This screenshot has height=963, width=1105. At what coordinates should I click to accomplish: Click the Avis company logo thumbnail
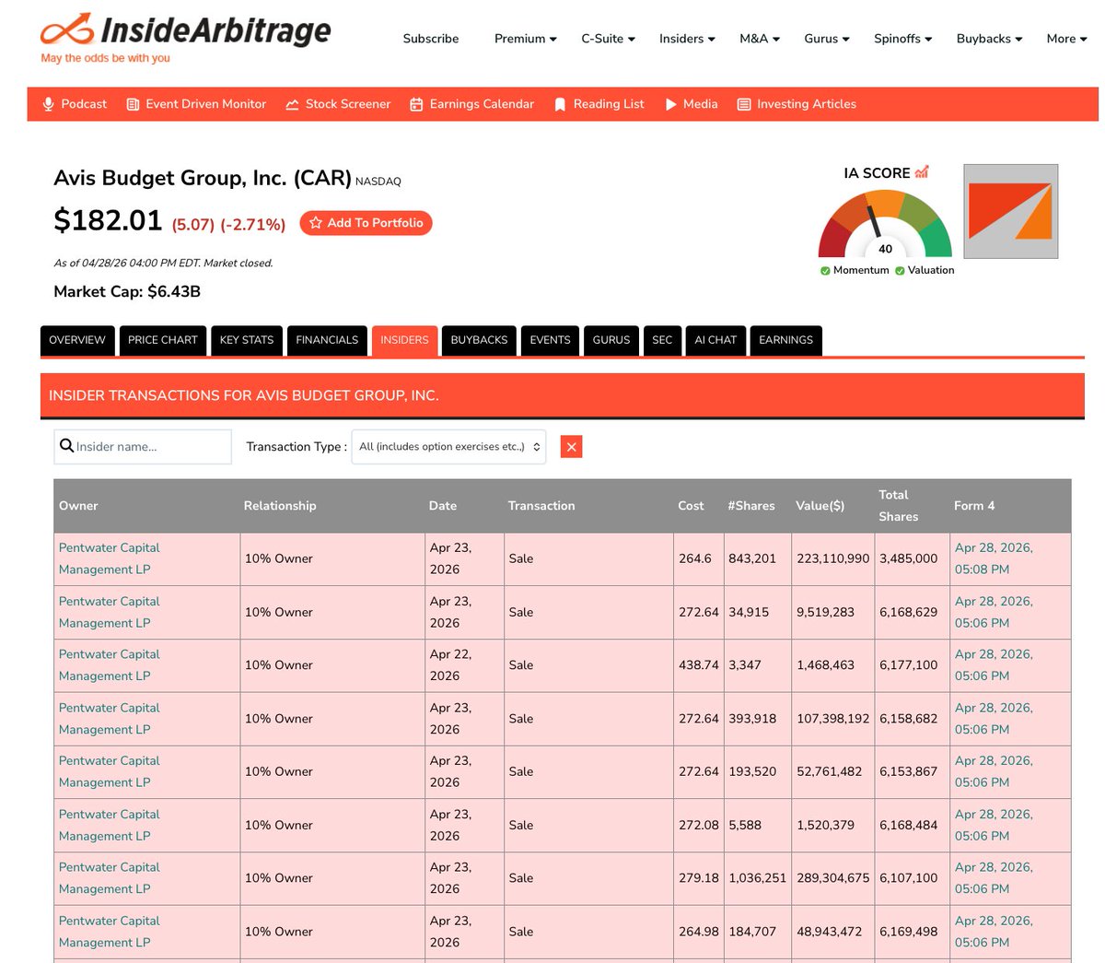[x=1010, y=211]
